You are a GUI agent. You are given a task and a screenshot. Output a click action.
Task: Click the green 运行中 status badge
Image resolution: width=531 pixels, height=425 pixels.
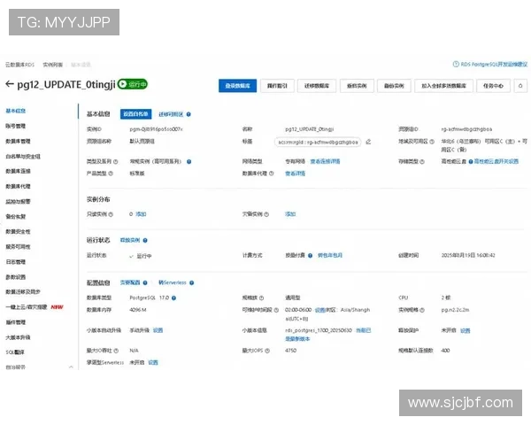point(133,84)
